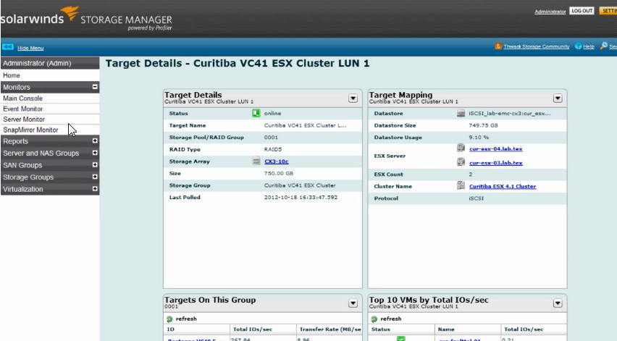Click refresh text in Targets On This Group

(x=186, y=319)
